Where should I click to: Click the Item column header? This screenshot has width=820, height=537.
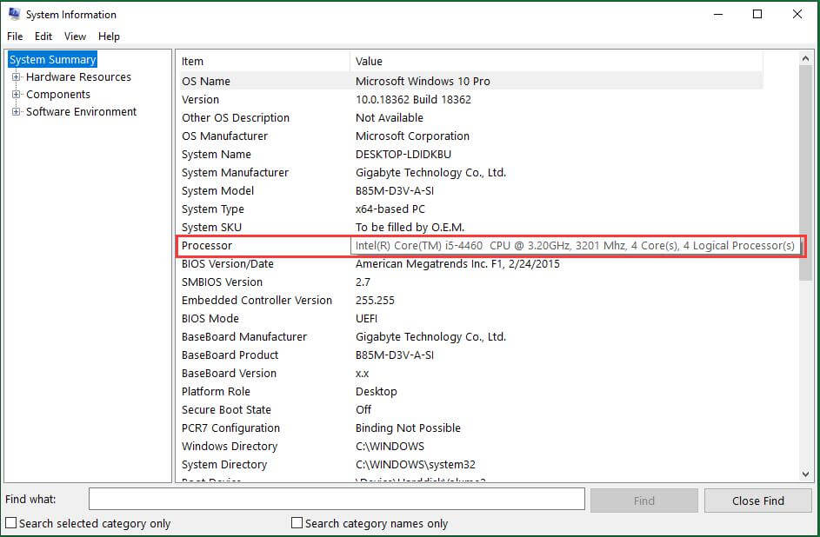[x=263, y=61]
